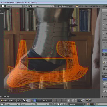Image resolution: width=107 pixels, height=107 pixels.
Task: Play the animation forward
Action: click(61, 104)
